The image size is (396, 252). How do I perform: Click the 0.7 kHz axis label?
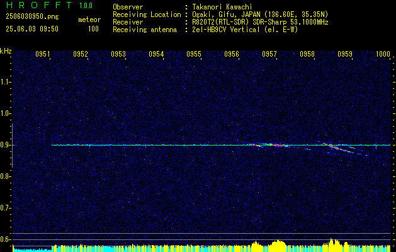point(5,208)
